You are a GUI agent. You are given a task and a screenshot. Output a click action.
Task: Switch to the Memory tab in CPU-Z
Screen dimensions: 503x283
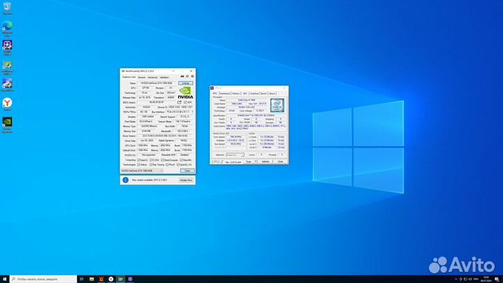(x=236, y=94)
